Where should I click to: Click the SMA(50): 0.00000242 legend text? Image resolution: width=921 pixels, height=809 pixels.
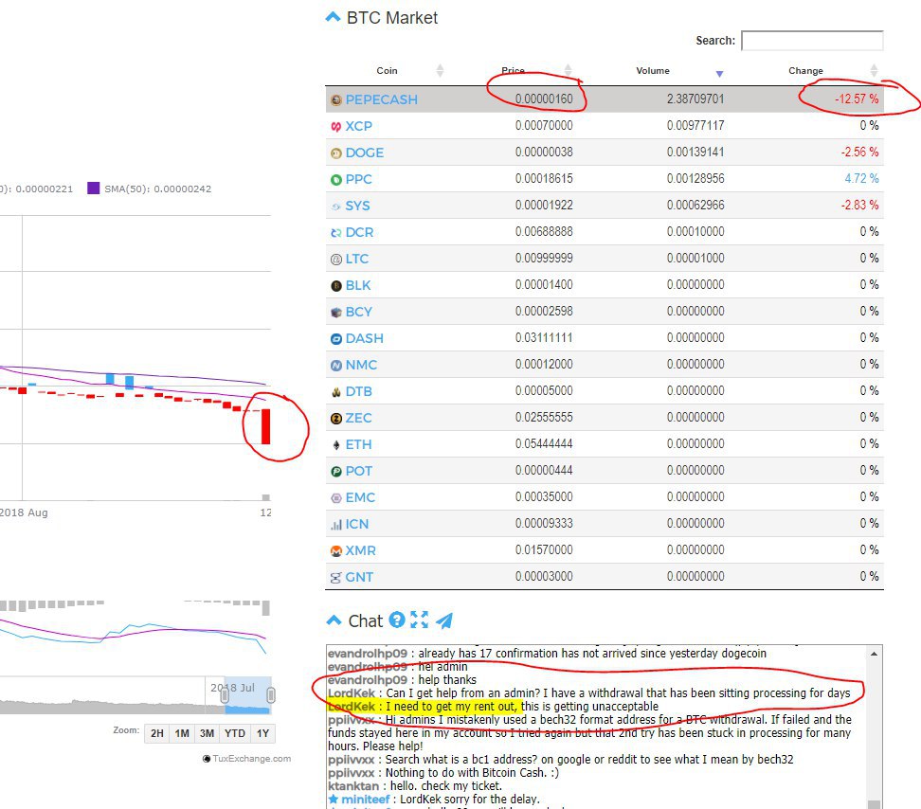coord(157,189)
